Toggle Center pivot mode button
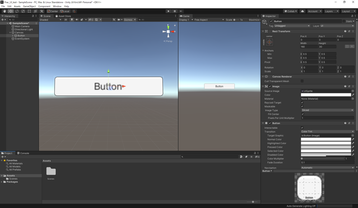The image size is (358, 208). (53, 11)
